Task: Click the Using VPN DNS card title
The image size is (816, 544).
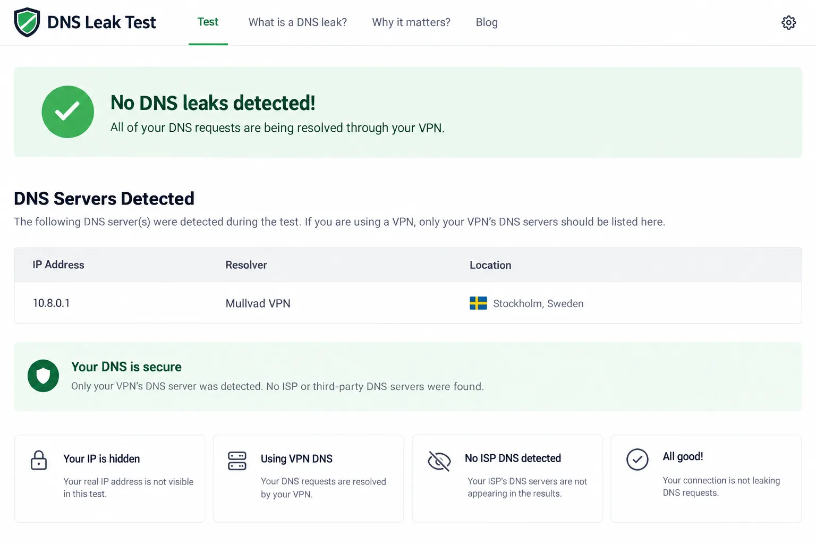Action: 296,458
